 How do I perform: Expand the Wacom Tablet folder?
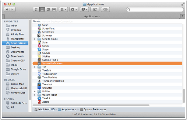(x=35, y=95)
